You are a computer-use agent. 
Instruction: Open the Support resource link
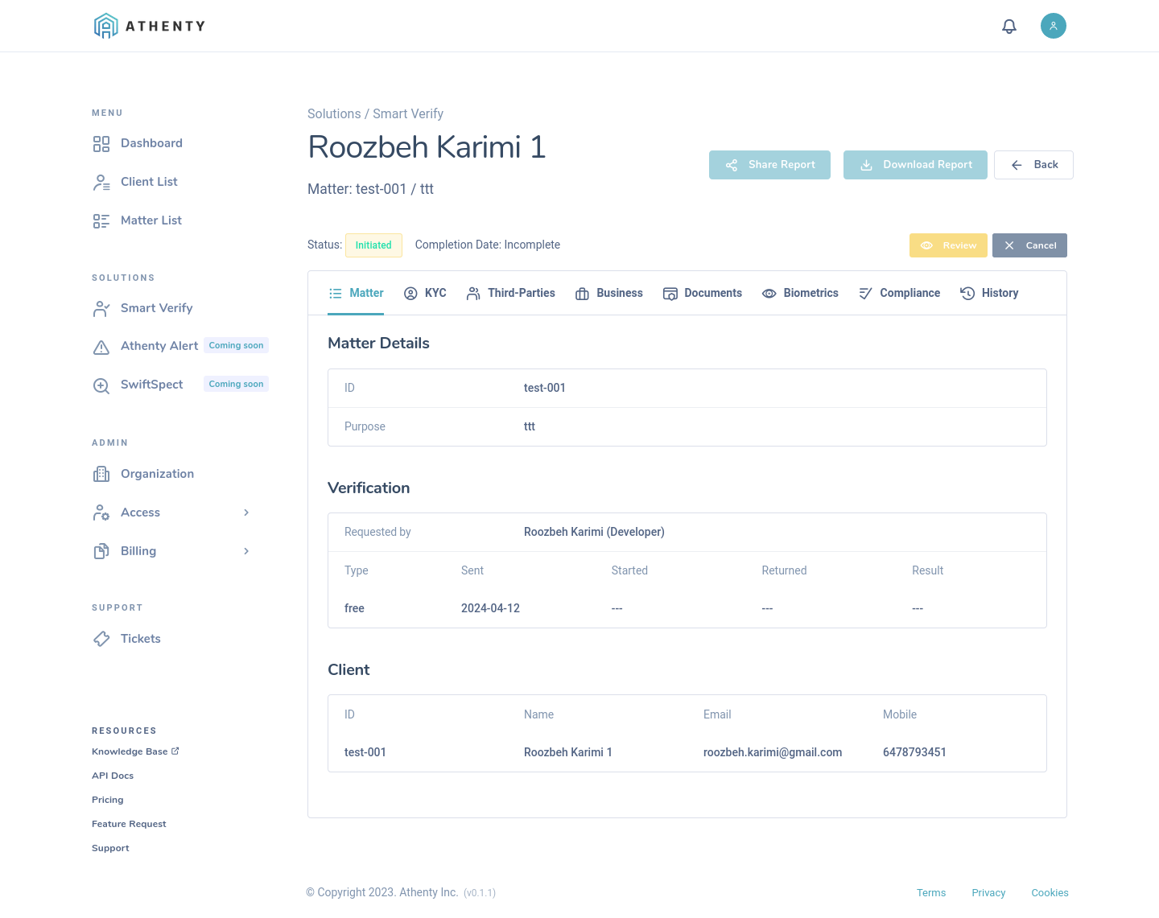110,848
